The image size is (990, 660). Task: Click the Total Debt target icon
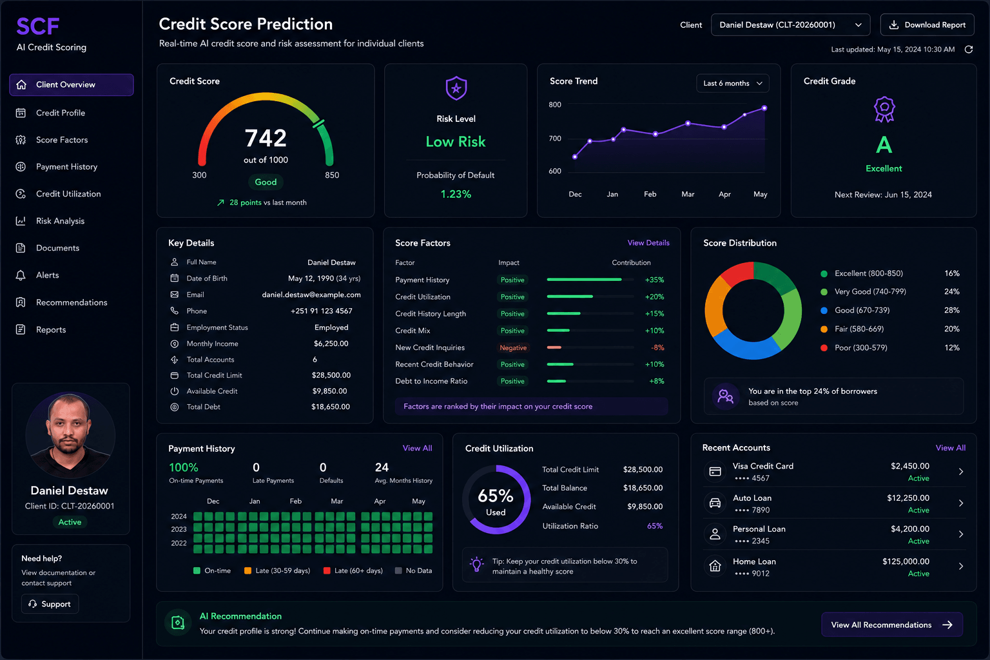point(174,407)
